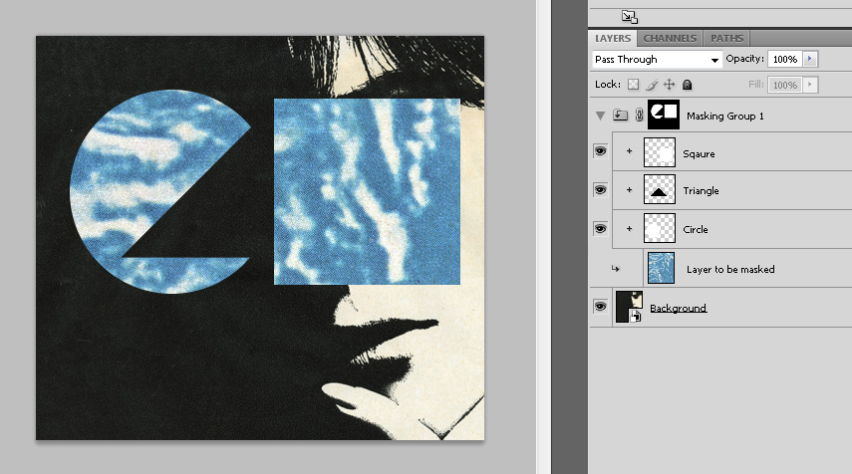Click the Opacity 100% value field
Image resolution: width=852 pixels, height=474 pixels.
(784, 60)
